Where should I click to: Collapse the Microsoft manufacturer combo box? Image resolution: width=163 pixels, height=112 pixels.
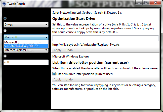[26, 37]
